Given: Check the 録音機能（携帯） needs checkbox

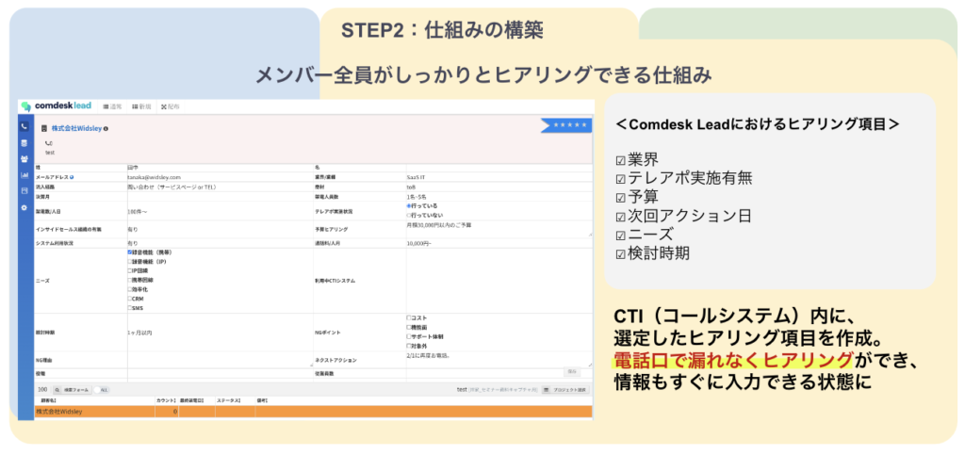Looking at the screenshot, I should [x=130, y=252].
